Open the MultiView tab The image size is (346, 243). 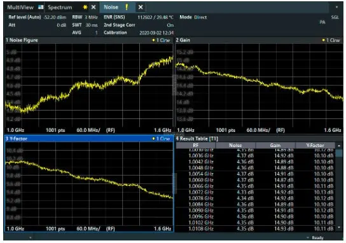pyautogui.click(x=20, y=7)
